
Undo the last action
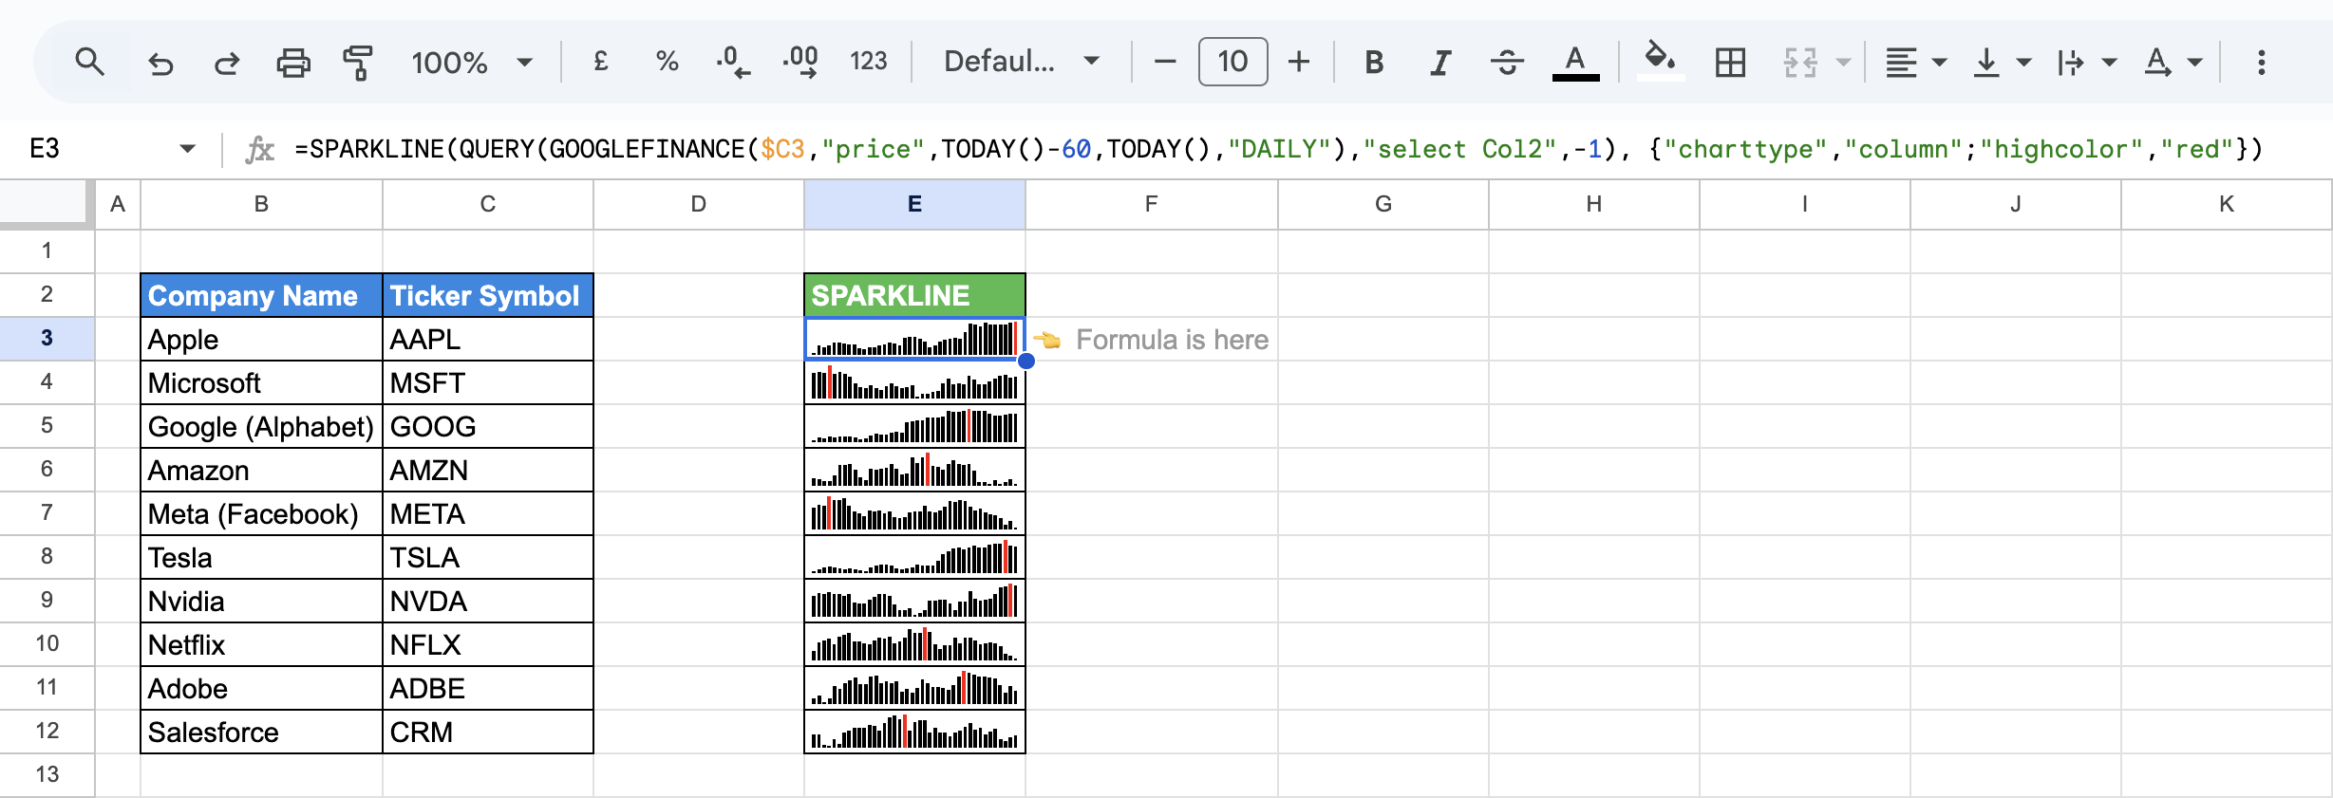click(x=160, y=63)
